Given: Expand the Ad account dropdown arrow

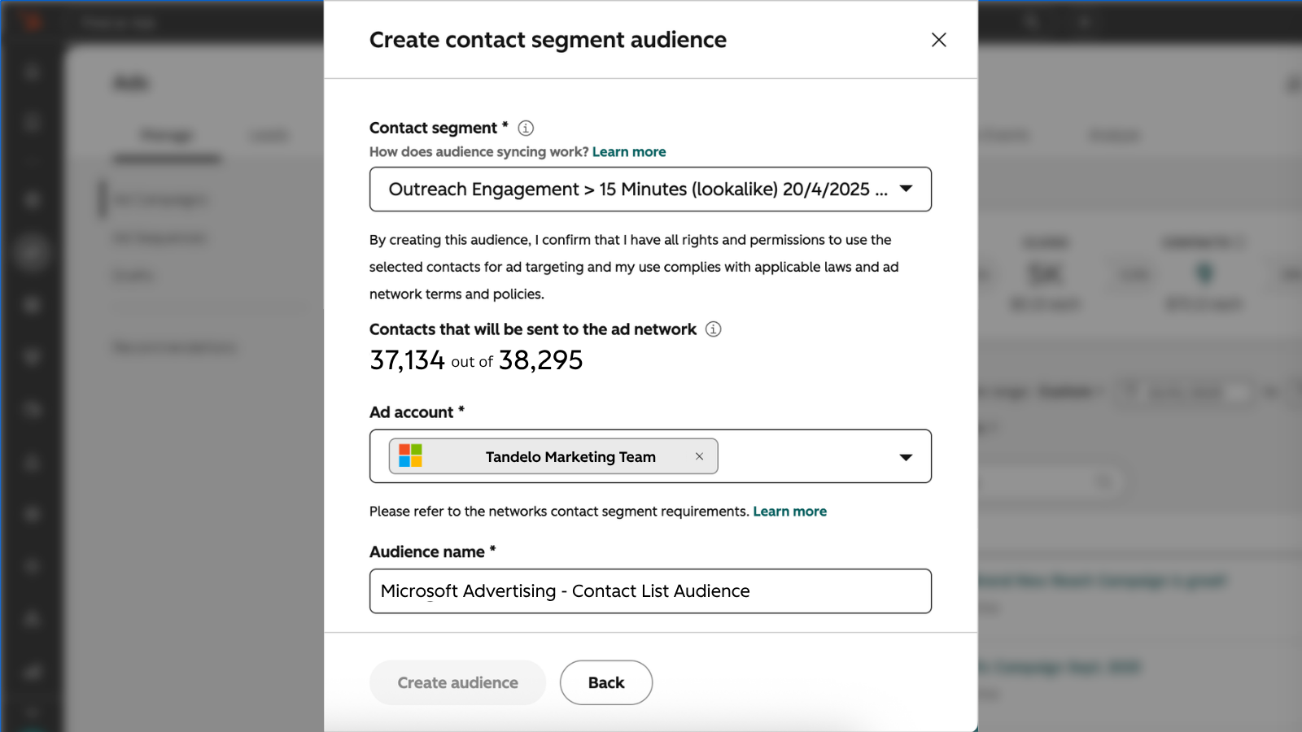Looking at the screenshot, I should (906, 457).
